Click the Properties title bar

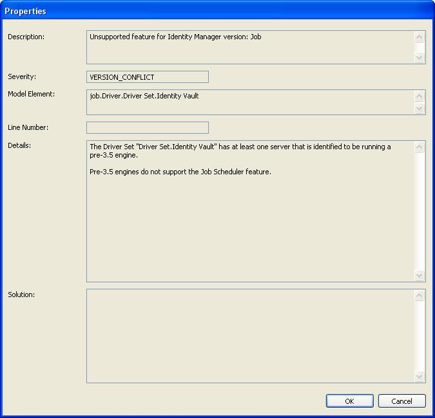[218, 11]
